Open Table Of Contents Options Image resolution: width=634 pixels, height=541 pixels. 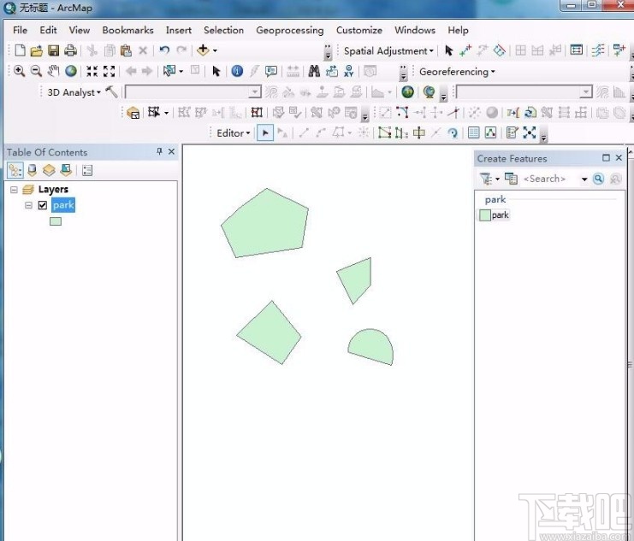pyautogui.click(x=87, y=170)
